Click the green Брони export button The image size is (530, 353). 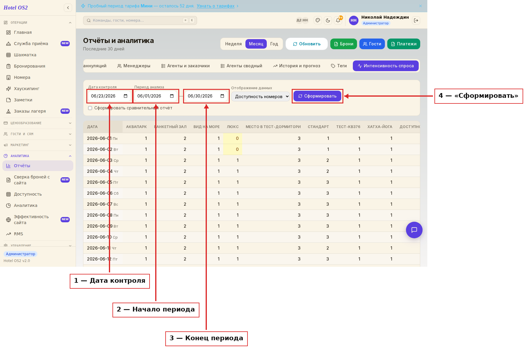344,44
